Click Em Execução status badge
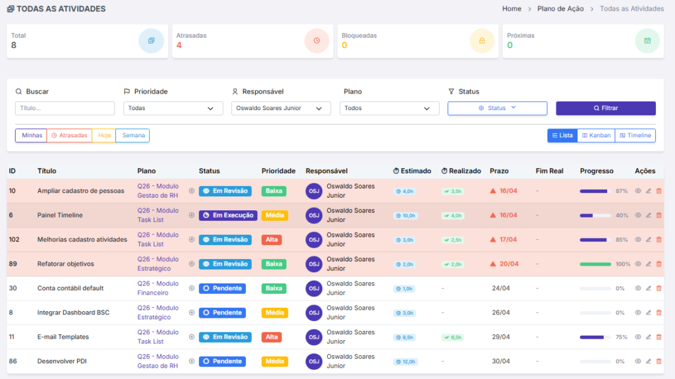The height and width of the screenshot is (379, 675). point(228,216)
